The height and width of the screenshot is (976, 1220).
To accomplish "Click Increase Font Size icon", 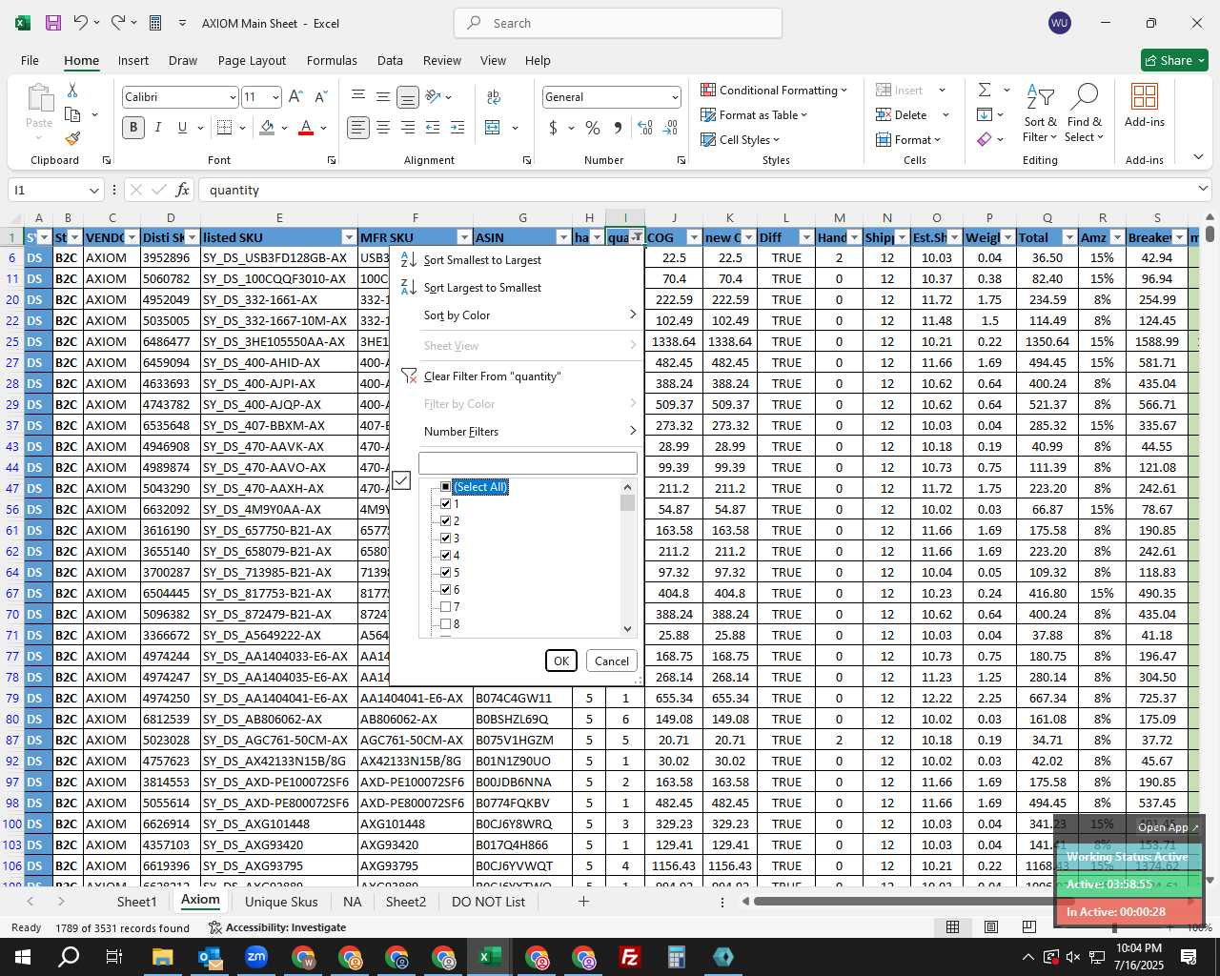I will (x=295, y=96).
